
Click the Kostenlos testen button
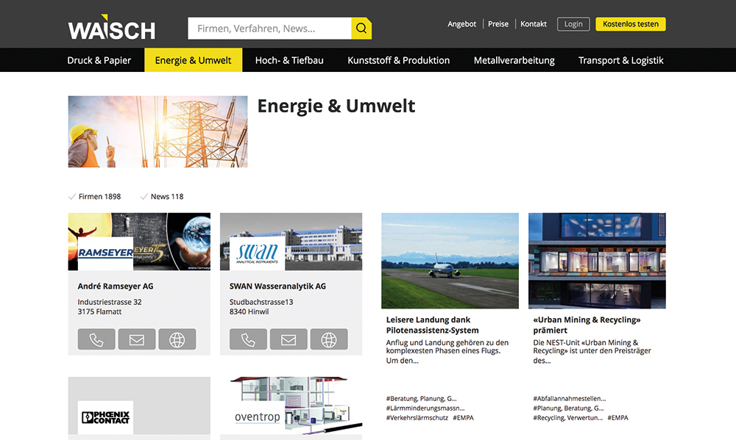coord(631,24)
